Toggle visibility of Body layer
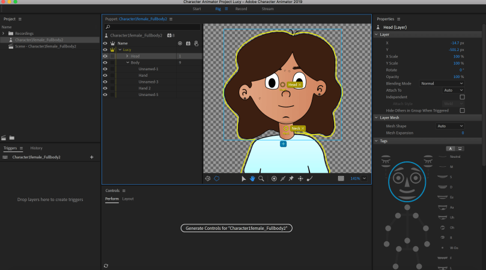486x270 pixels. coord(105,62)
